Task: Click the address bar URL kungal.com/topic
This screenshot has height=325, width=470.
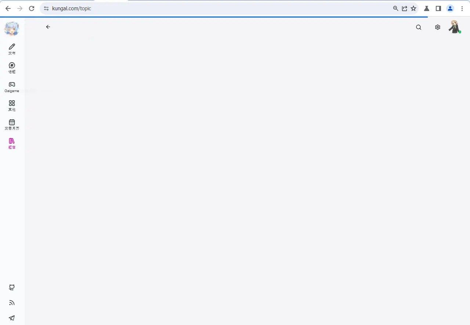Action: click(72, 8)
